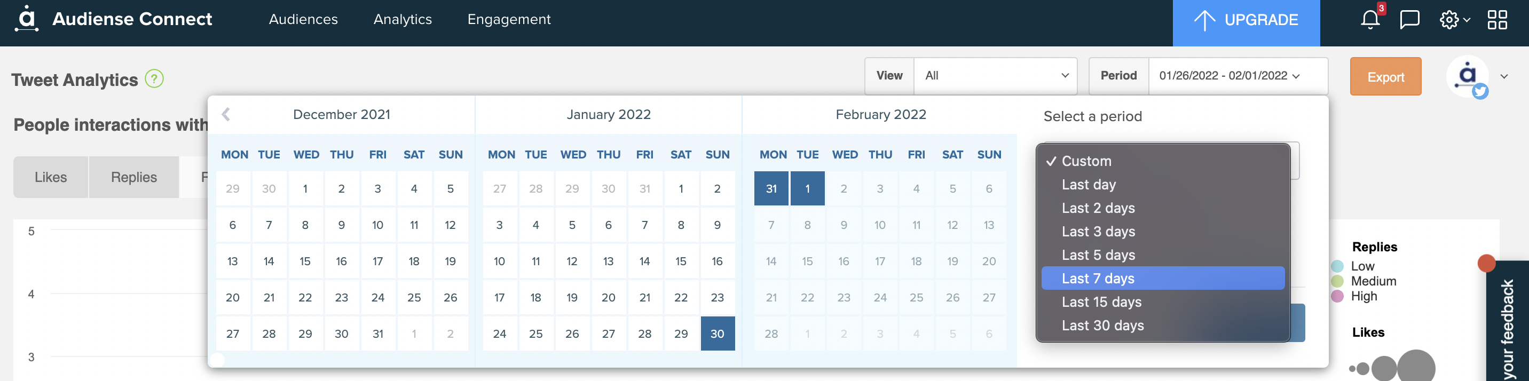Click the High replies legend swatch
Image resolution: width=1529 pixels, height=381 pixels.
[1337, 296]
